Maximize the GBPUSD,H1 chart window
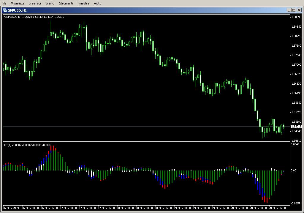This screenshot has width=304, height=213. [x=294, y=10]
